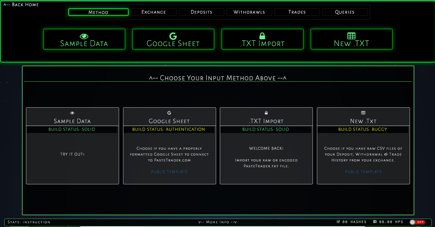This screenshot has width=435, height=227.
Task: Click 'TRY IT OUT!' text
Action: (72, 154)
